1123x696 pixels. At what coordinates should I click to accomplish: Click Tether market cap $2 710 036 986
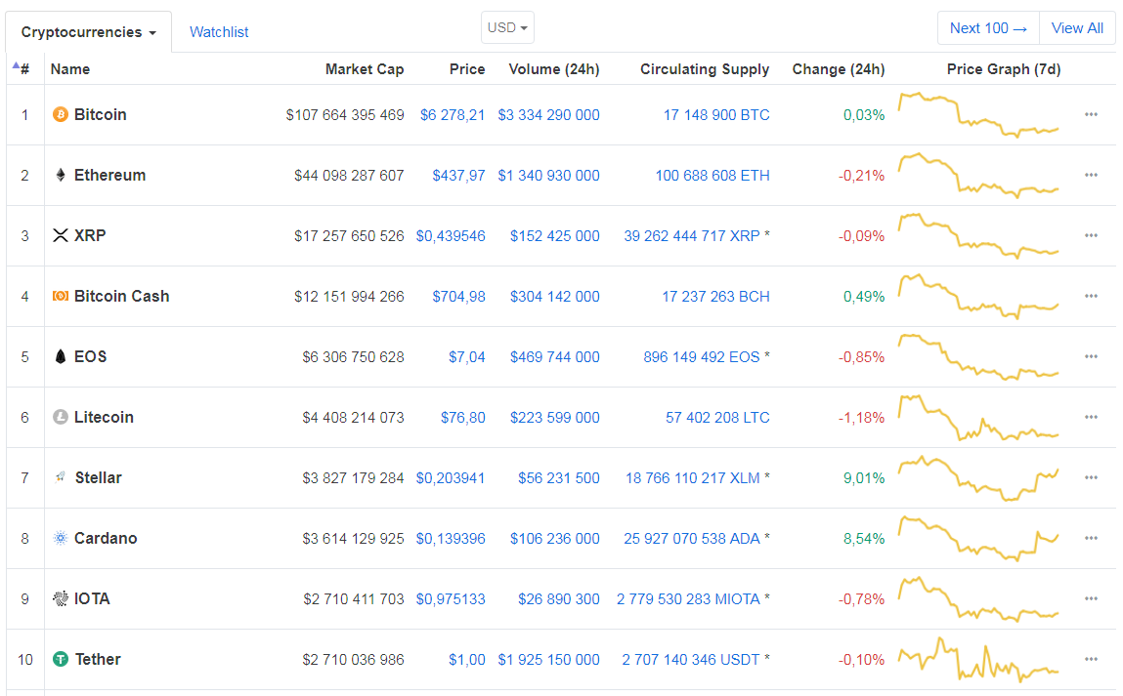(x=353, y=659)
